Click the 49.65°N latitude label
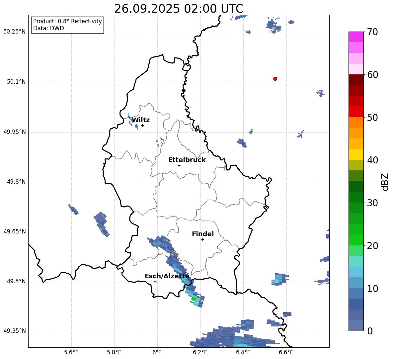The image size is (393, 359). pos(15,231)
